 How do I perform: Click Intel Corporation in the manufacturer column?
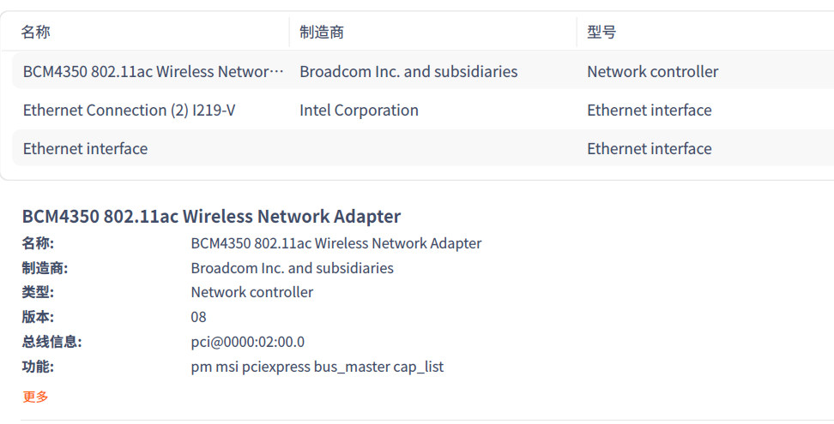coord(359,110)
